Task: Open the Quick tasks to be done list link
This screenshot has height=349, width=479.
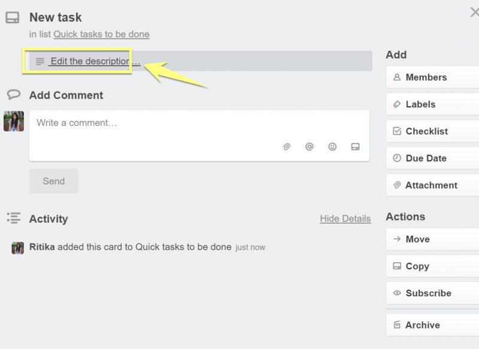Action: [x=101, y=34]
